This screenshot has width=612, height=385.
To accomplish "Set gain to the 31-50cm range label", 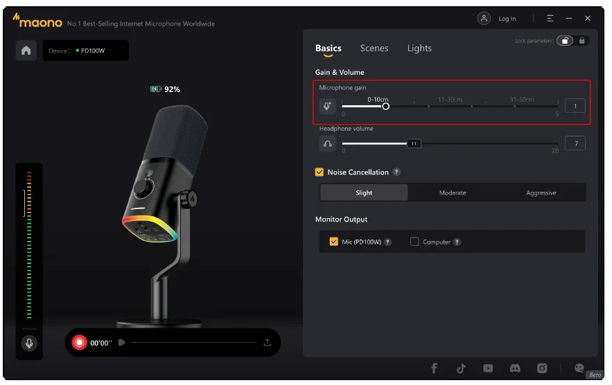I will point(521,100).
